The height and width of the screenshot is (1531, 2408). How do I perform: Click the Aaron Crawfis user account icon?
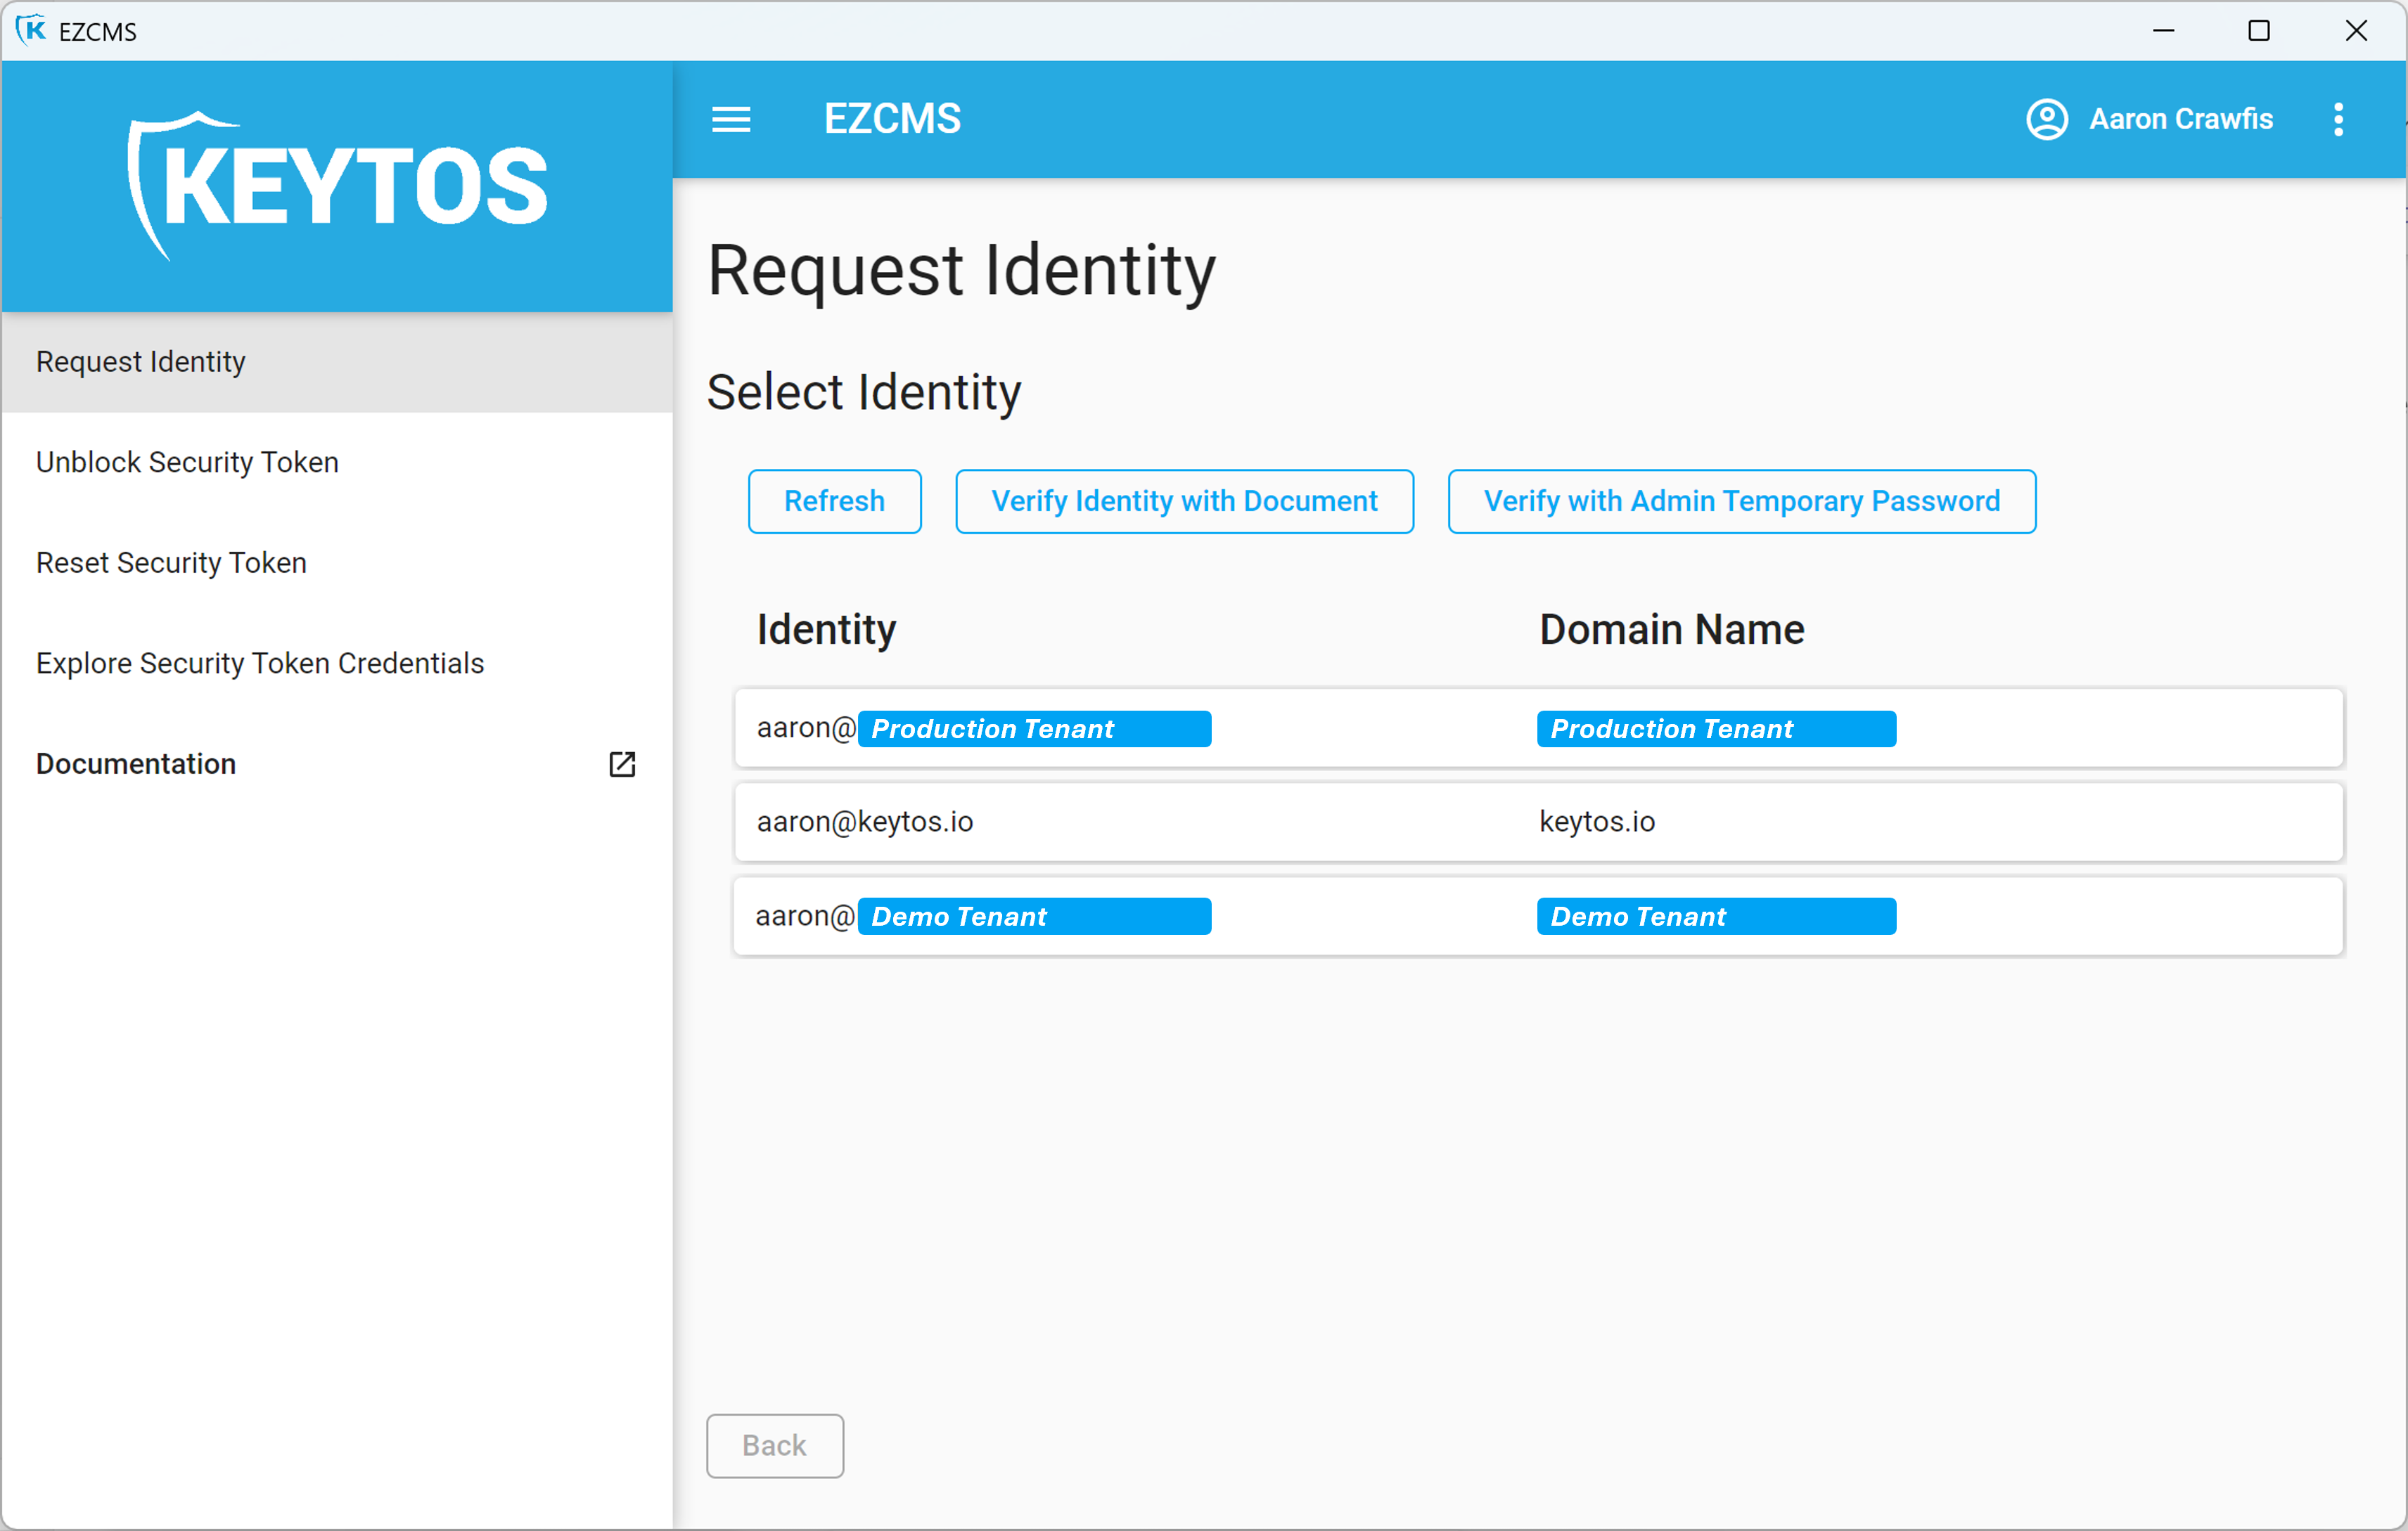click(x=2047, y=119)
